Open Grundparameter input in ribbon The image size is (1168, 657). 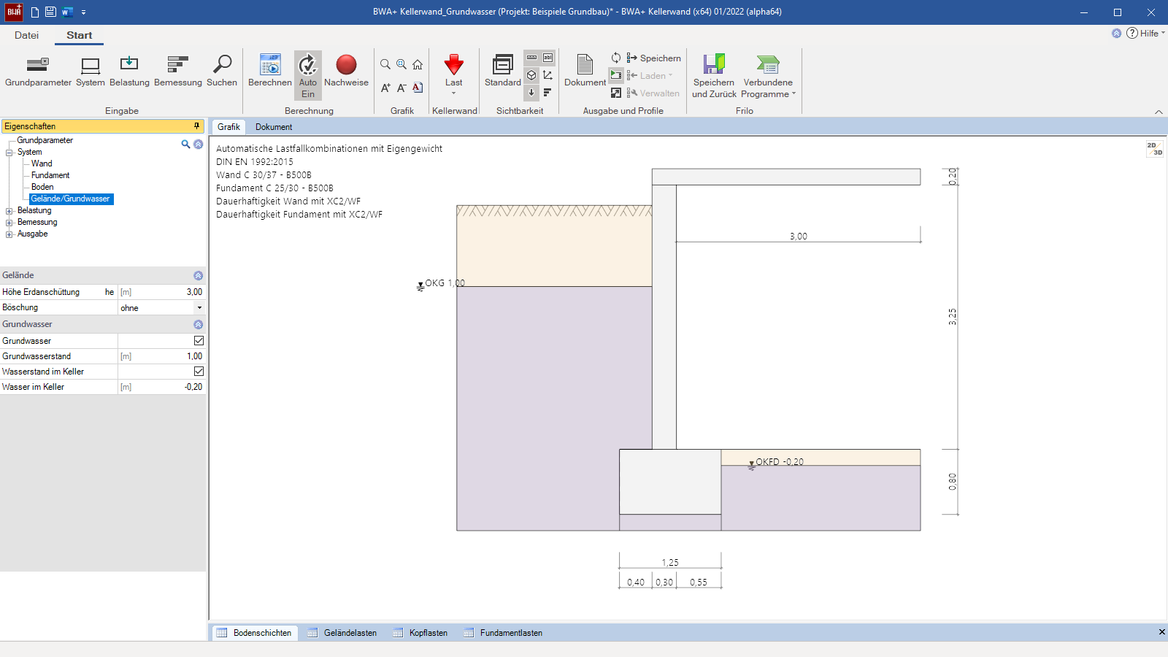[38, 71]
